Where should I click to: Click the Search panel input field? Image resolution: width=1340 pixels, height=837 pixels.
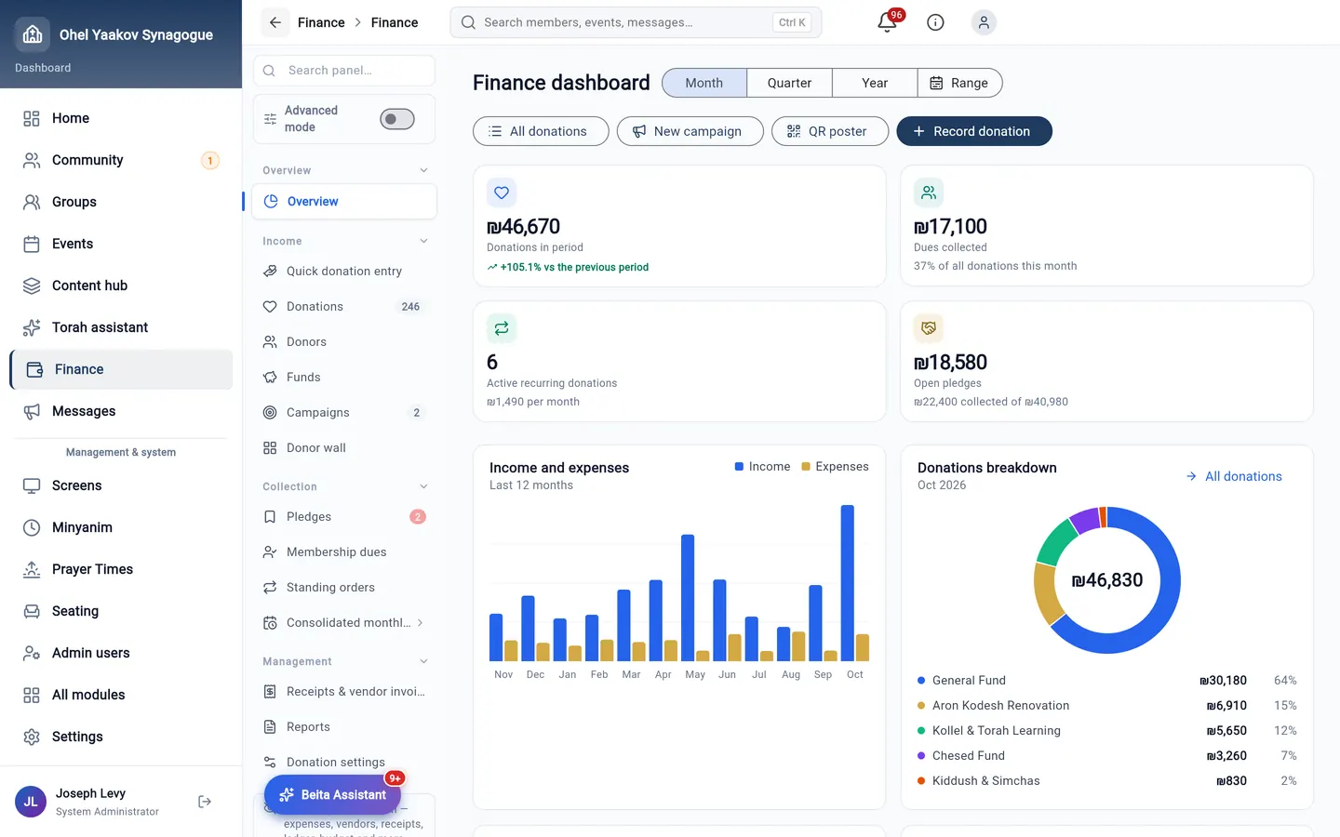(344, 71)
